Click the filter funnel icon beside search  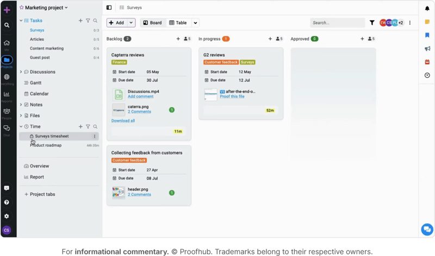click(x=372, y=23)
